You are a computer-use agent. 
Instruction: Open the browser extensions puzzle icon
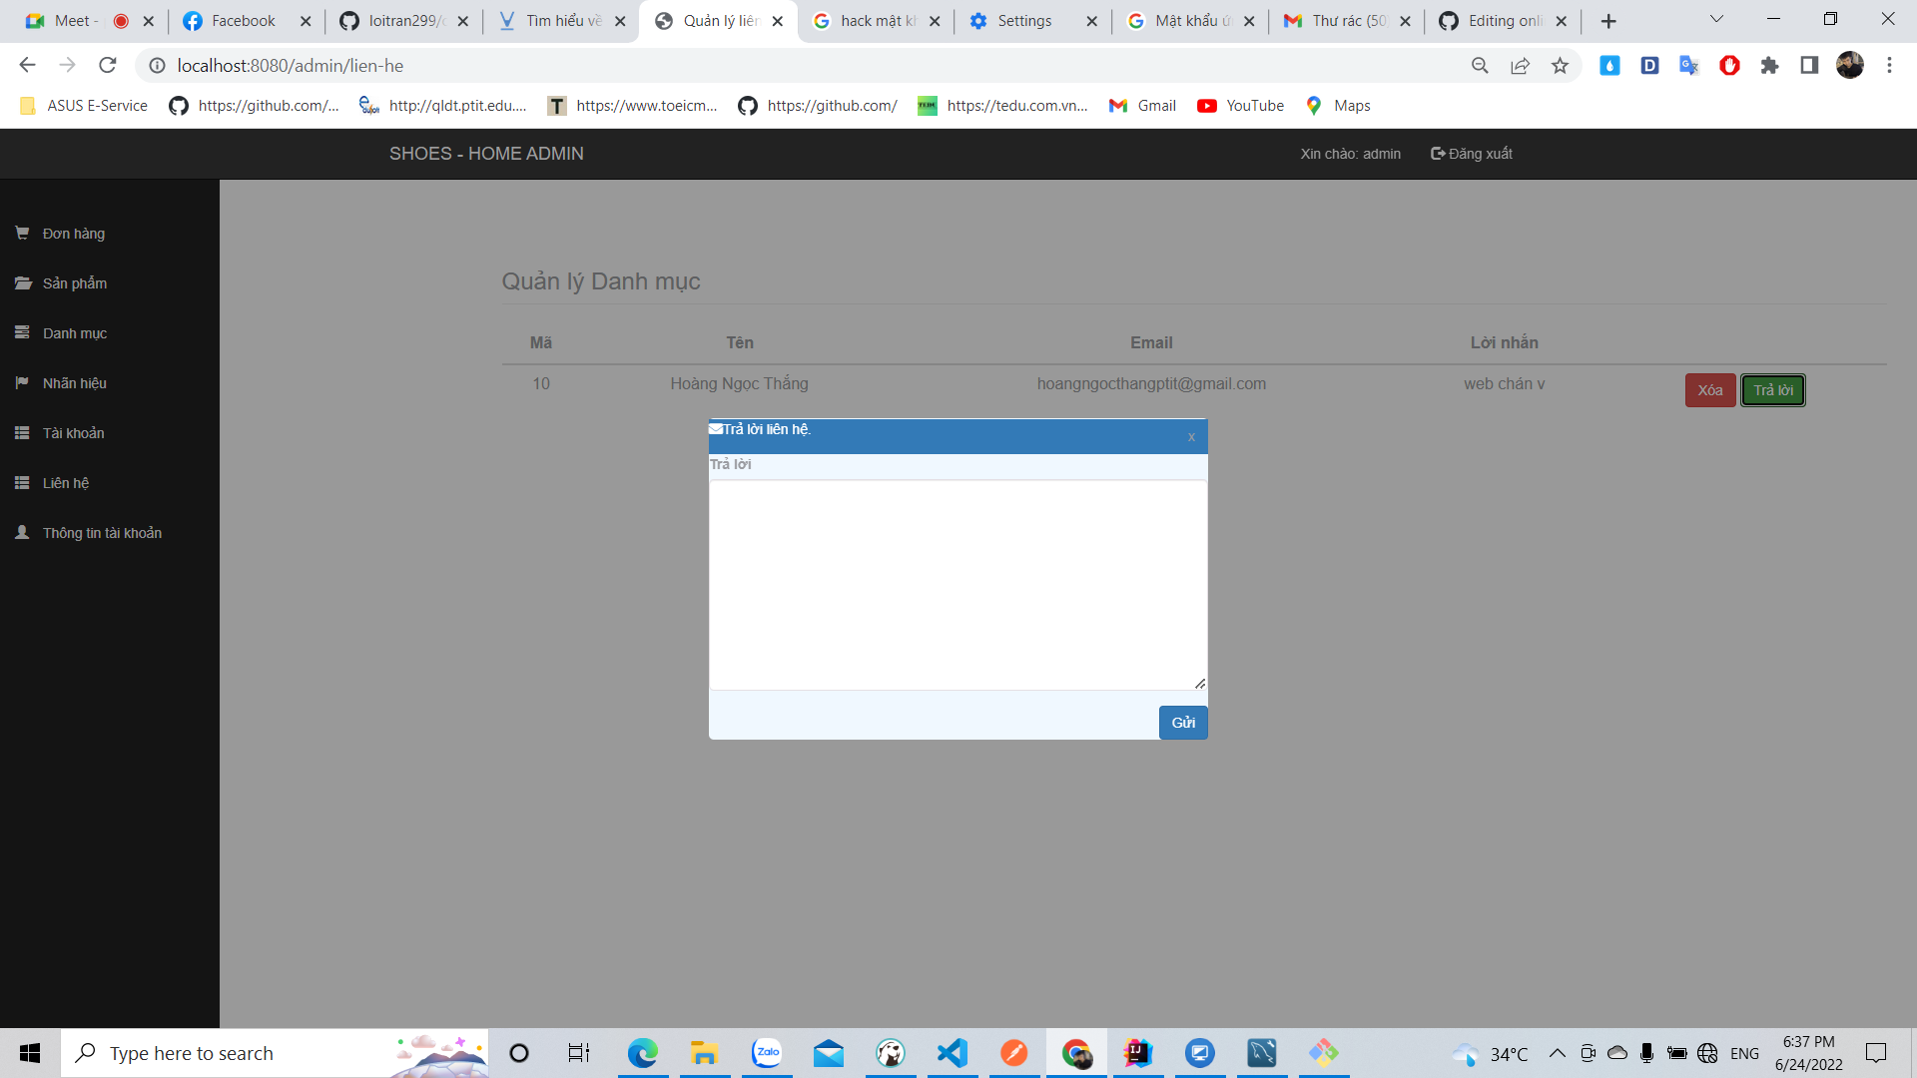(1770, 65)
